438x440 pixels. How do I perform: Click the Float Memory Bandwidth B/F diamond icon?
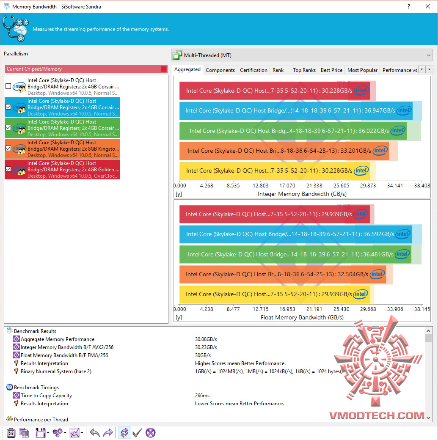17,355
